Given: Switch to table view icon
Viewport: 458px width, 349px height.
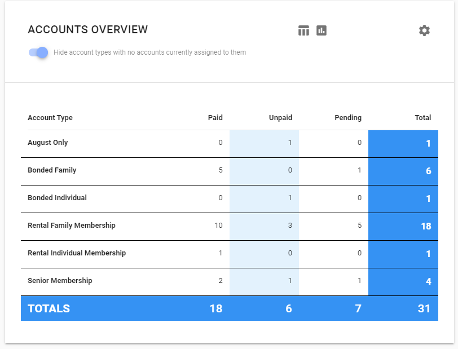Looking at the screenshot, I should pyautogui.click(x=303, y=30).
